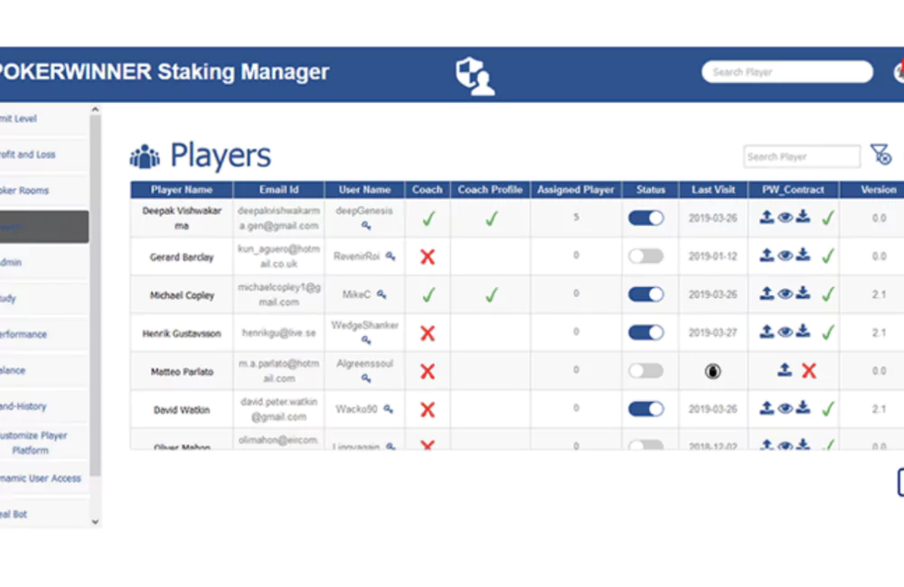Click key icon next to deepGenesis username

366,226
